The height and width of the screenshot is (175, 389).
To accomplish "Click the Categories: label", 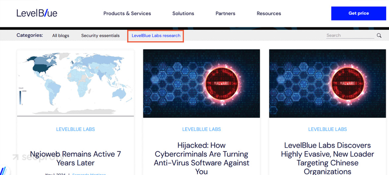I will (30, 35).
